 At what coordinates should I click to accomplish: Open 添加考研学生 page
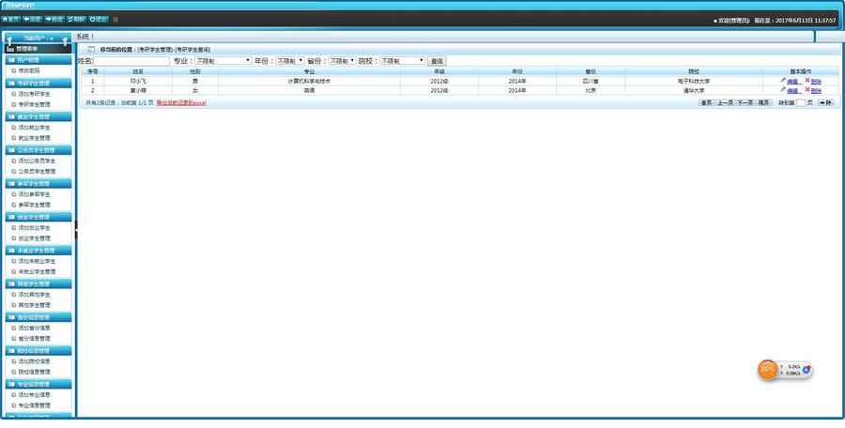(x=34, y=94)
